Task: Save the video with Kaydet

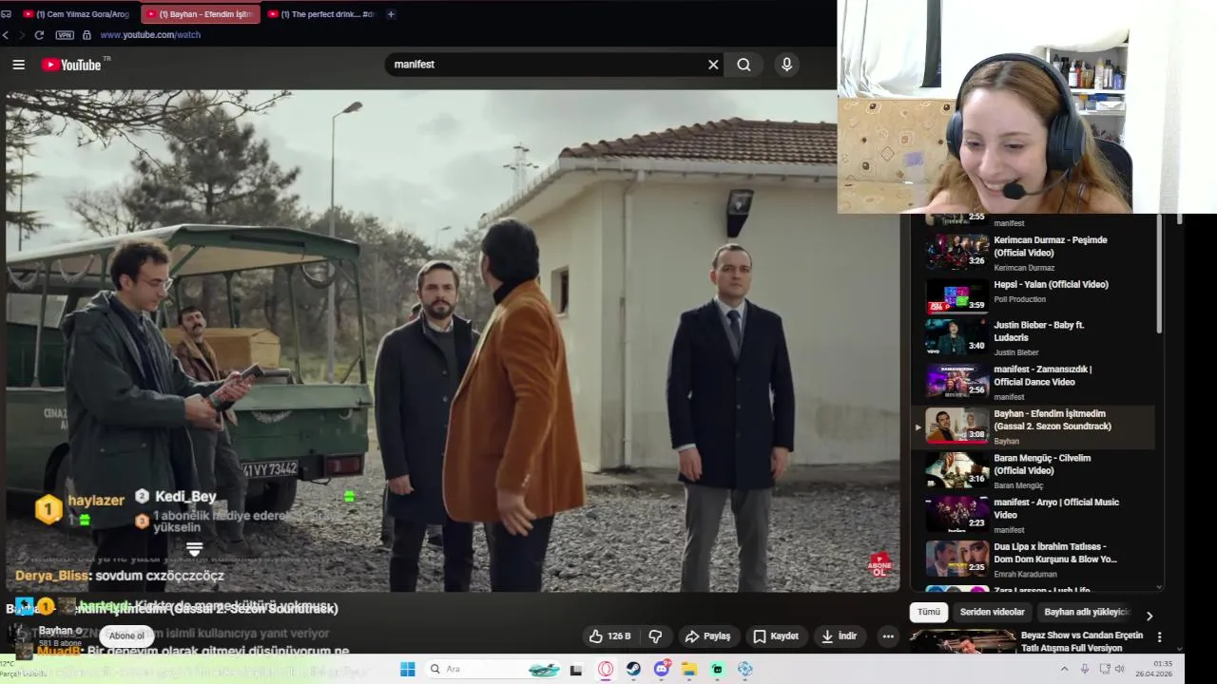Action: (776, 636)
